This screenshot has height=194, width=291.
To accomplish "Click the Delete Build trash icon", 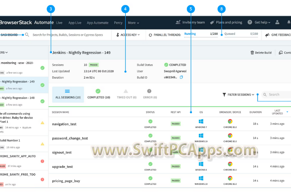I will tap(252, 53).
